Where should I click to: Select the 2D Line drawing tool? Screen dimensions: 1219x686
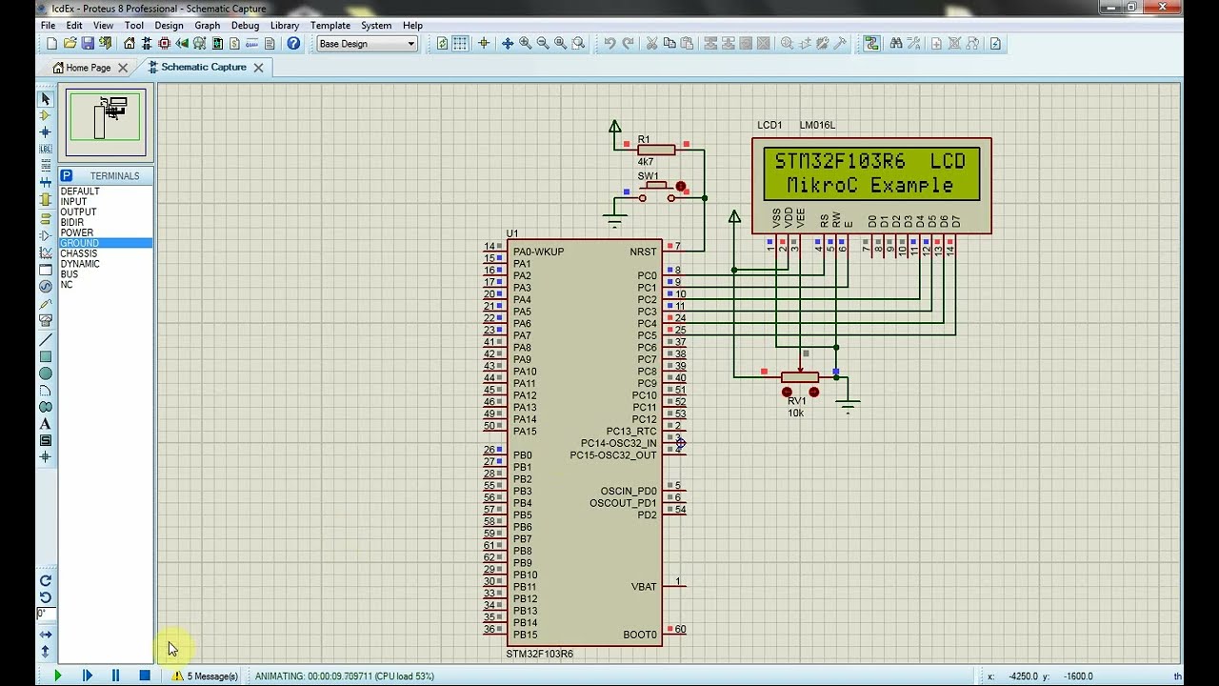tap(45, 340)
